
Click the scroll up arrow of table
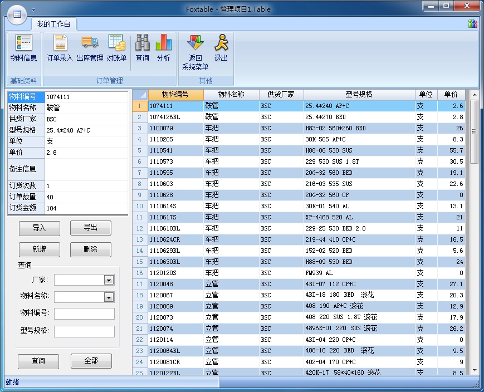(x=475, y=95)
